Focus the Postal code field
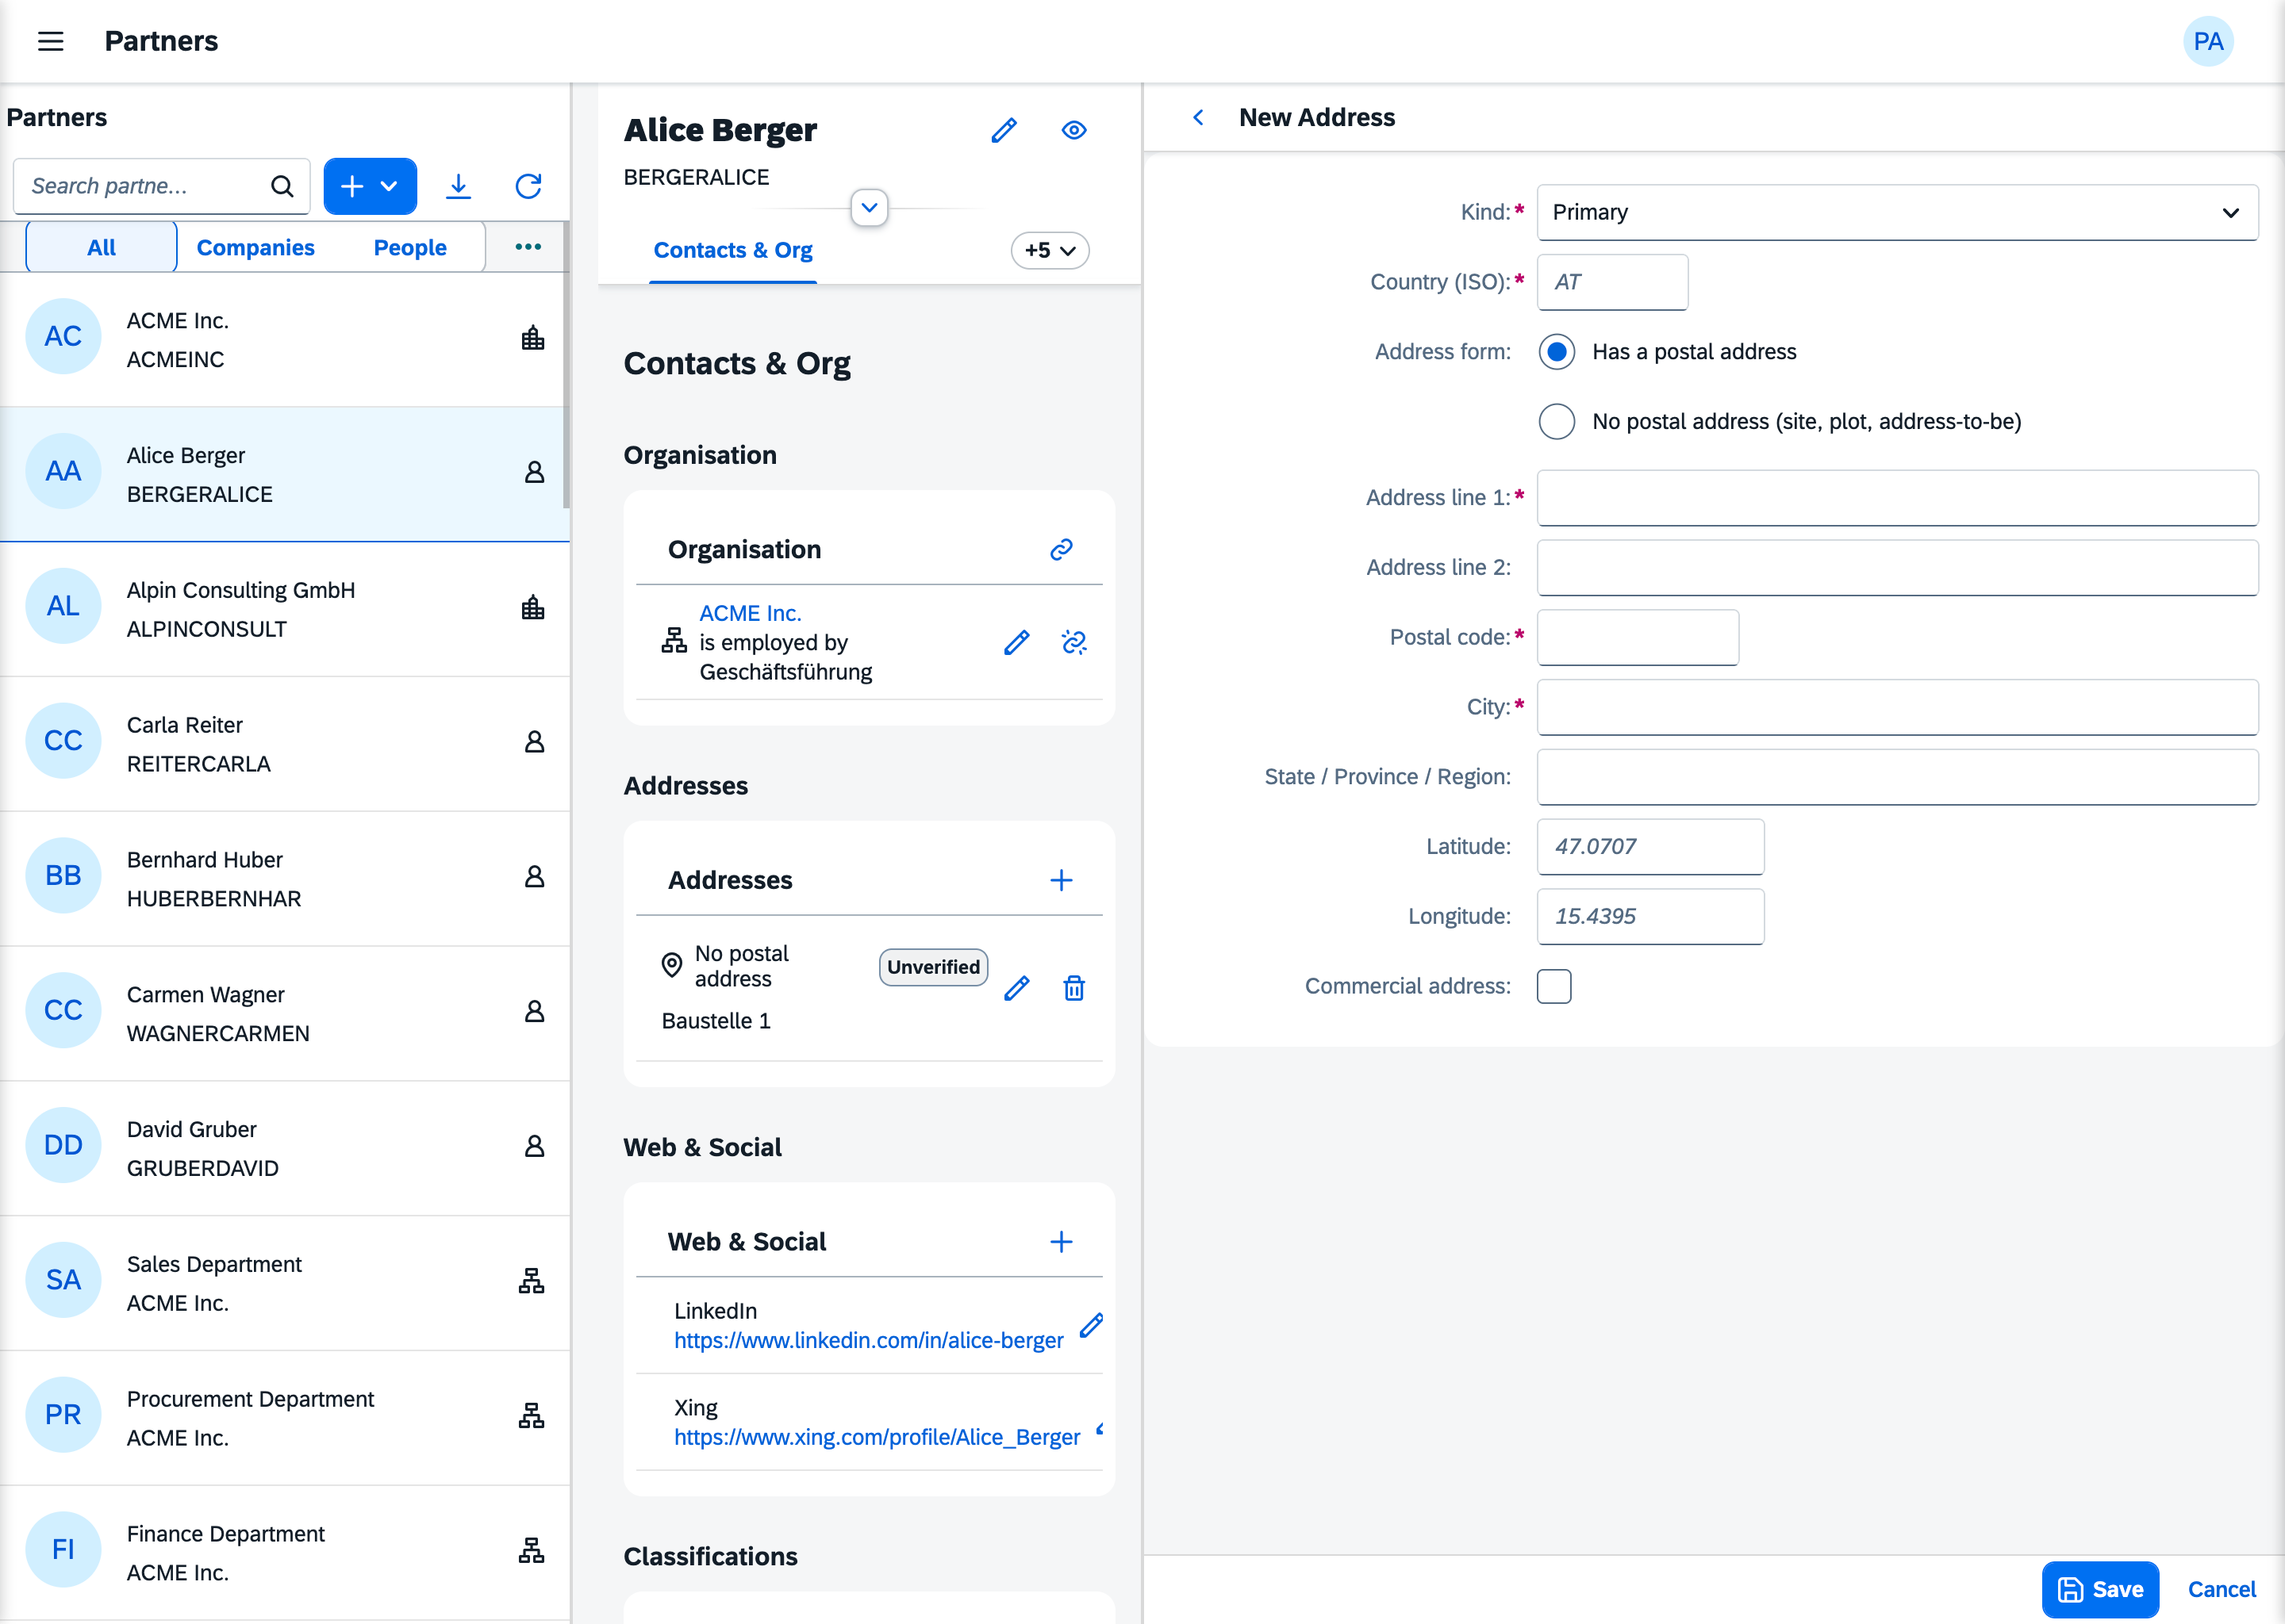 (x=1638, y=638)
